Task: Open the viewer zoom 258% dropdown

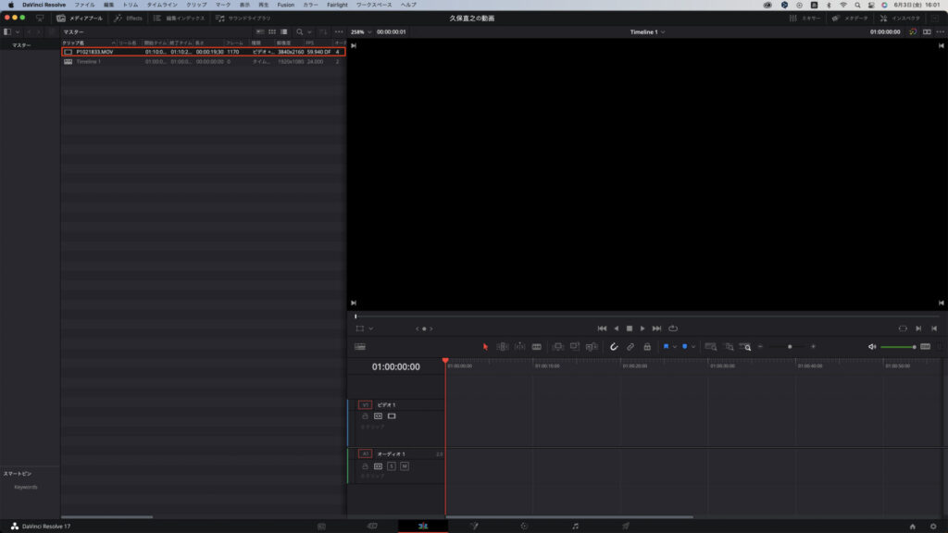Action: (x=361, y=32)
